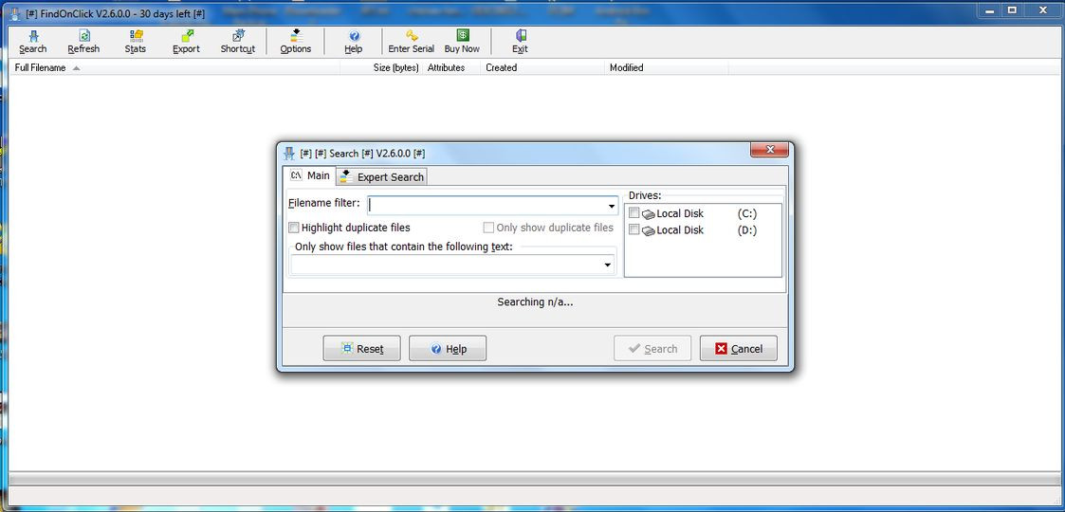Toggle Only show duplicate files checkbox
The width and height of the screenshot is (1065, 512).
point(488,228)
